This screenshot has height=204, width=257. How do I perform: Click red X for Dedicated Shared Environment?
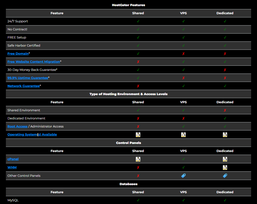pyautogui.click(x=225, y=110)
